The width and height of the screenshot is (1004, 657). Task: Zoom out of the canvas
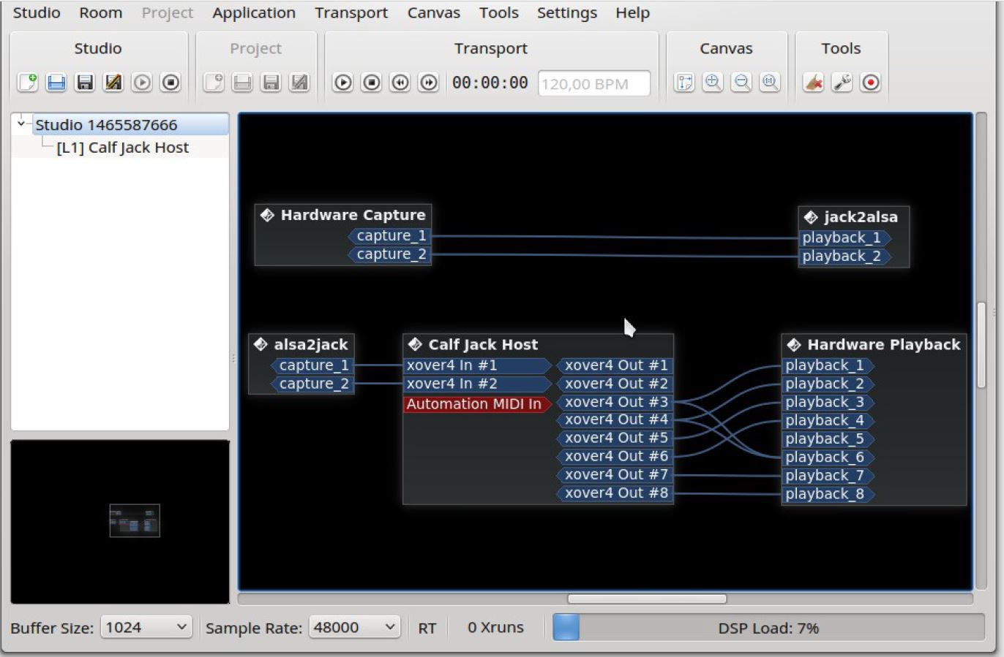[x=741, y=83]
